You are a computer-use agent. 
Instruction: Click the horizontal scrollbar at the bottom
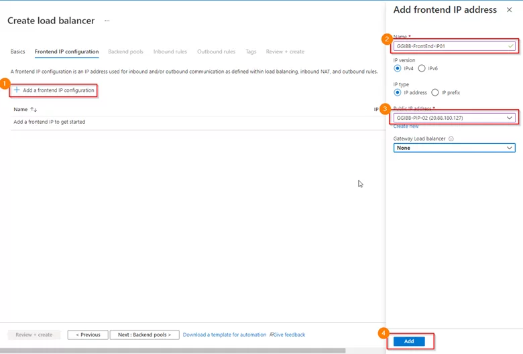pyautogui.click(x=173, y=351)
